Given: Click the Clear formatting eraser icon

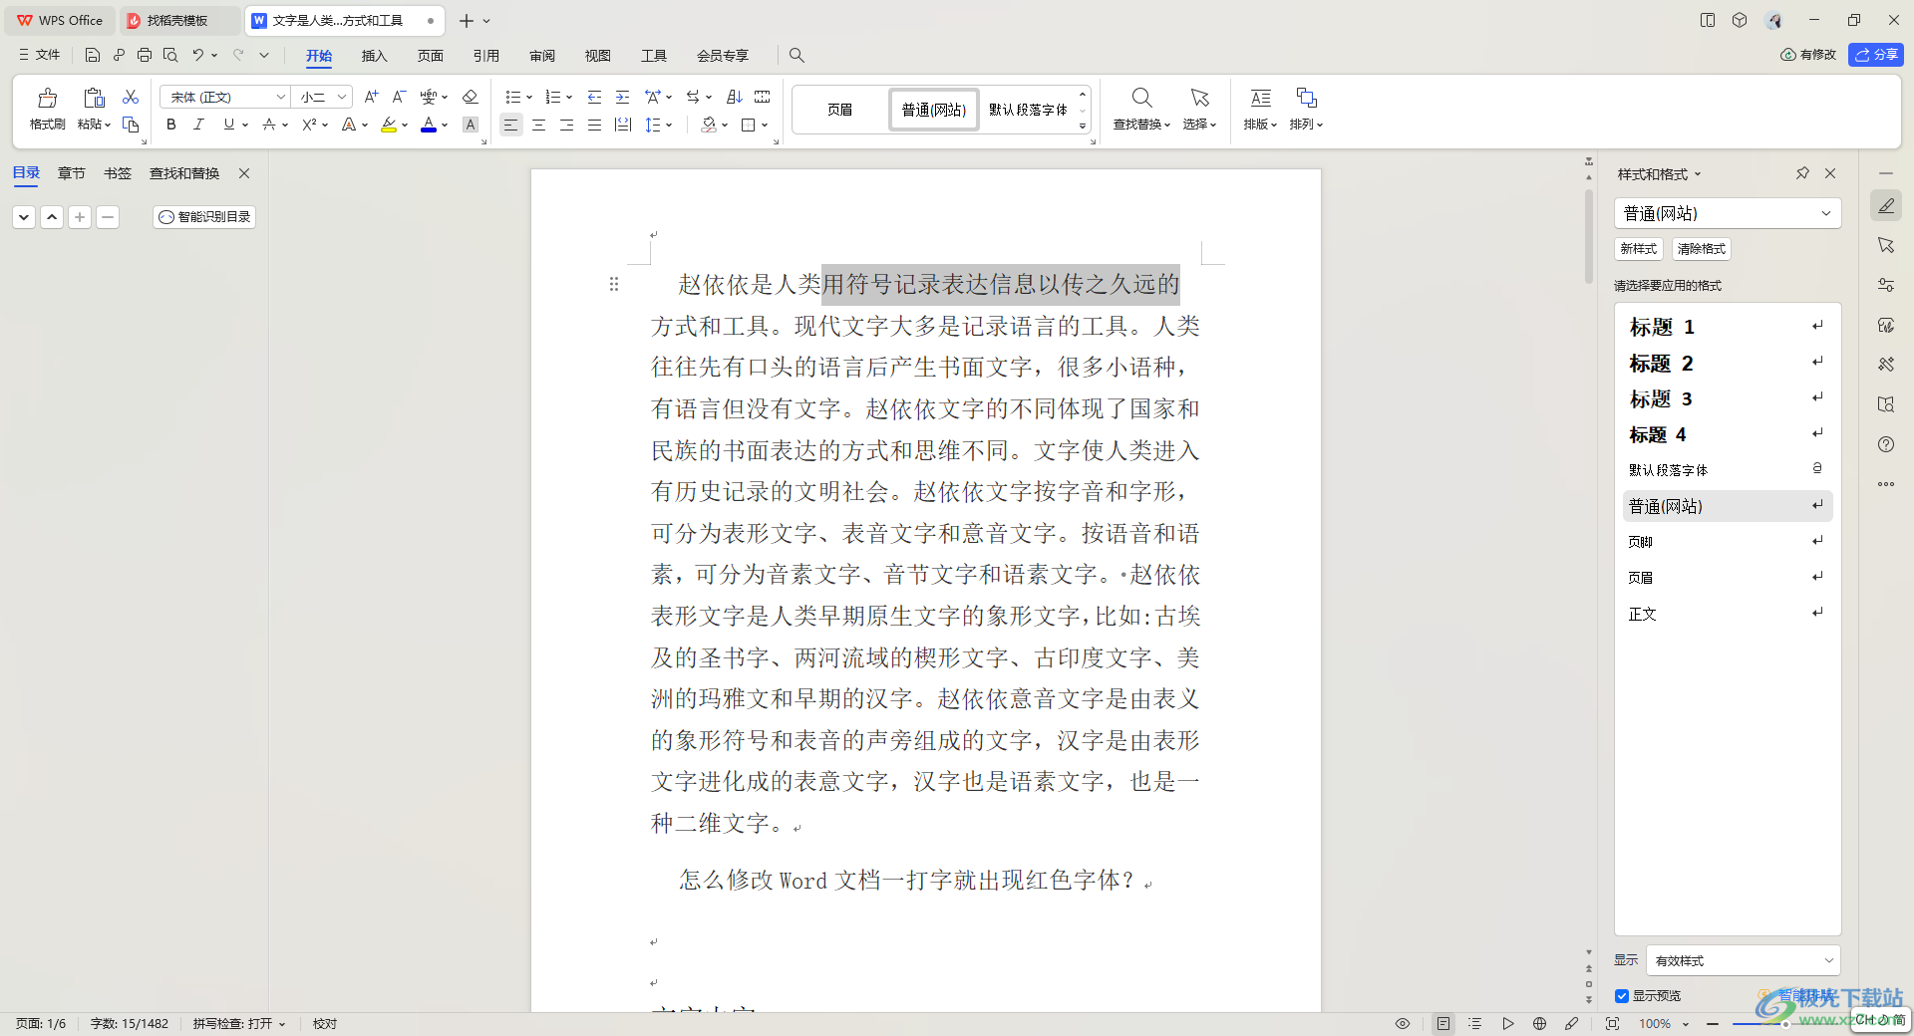Looking at the screenshot, I should pos(471,97).
